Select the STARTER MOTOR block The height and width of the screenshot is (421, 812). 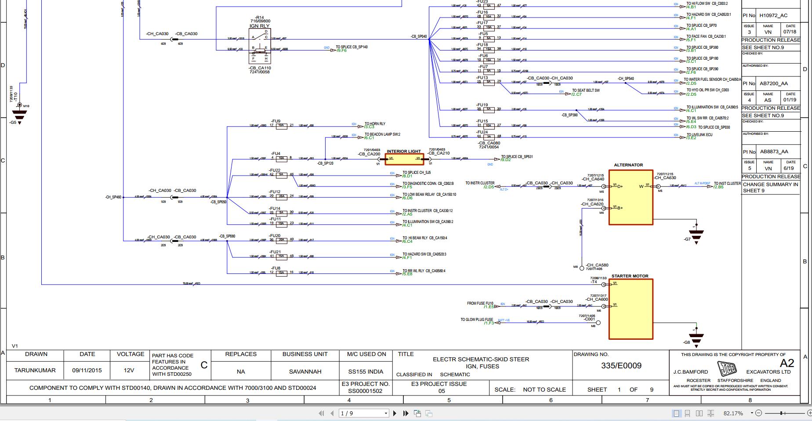631,309
